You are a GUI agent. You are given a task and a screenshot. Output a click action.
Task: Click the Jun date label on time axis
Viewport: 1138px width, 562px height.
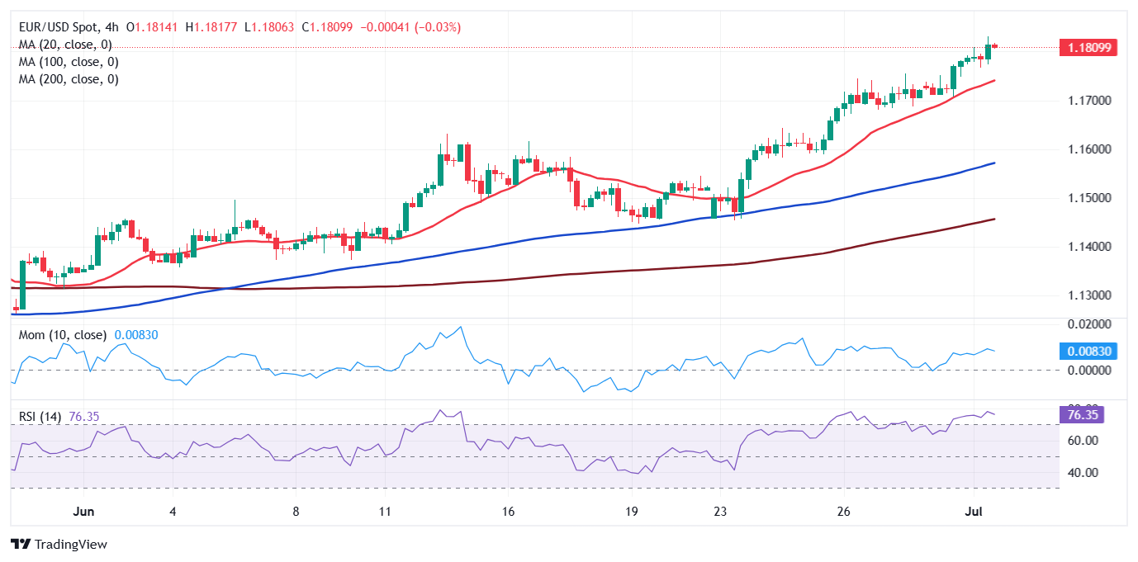coord(83,512)
